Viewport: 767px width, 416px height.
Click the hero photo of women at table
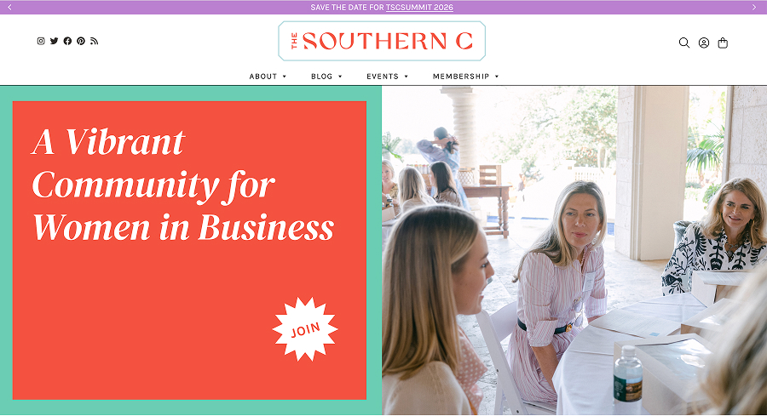(574, 250)
